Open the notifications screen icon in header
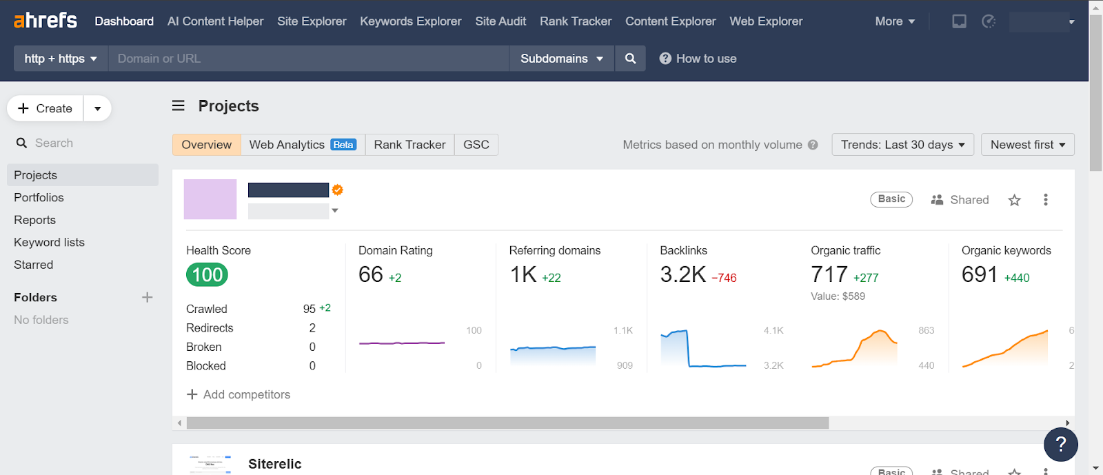Viewport: 1103px width, 475px height. tap(959, 21)
